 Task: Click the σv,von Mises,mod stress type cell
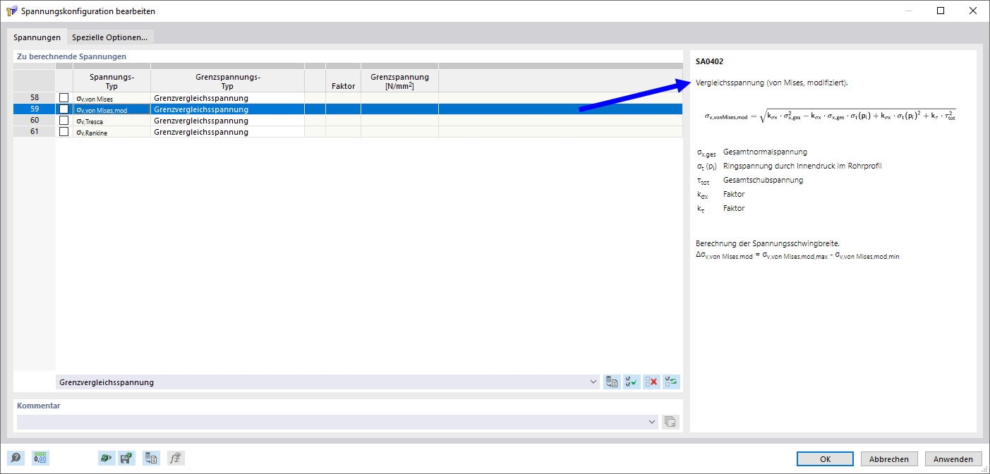[111, 109]
